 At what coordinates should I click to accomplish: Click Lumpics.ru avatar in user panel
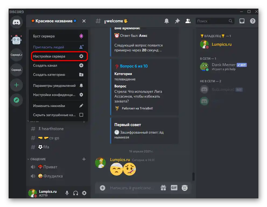33,193
